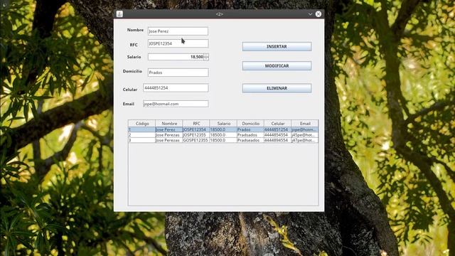455x256 pixels.
Task: Click the Email field with jope@hotmail.com
Action: pyautogui.click(x=176, y=104)
